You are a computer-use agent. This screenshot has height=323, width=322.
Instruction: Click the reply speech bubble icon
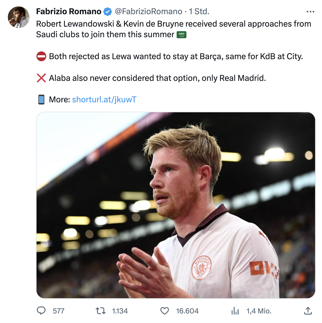[41, 311]
